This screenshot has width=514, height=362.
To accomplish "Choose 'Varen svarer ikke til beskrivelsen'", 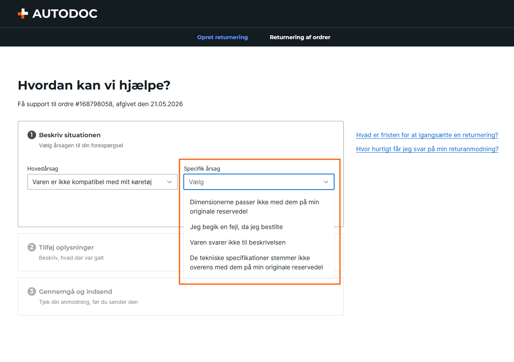I will (x=259, y=242).
